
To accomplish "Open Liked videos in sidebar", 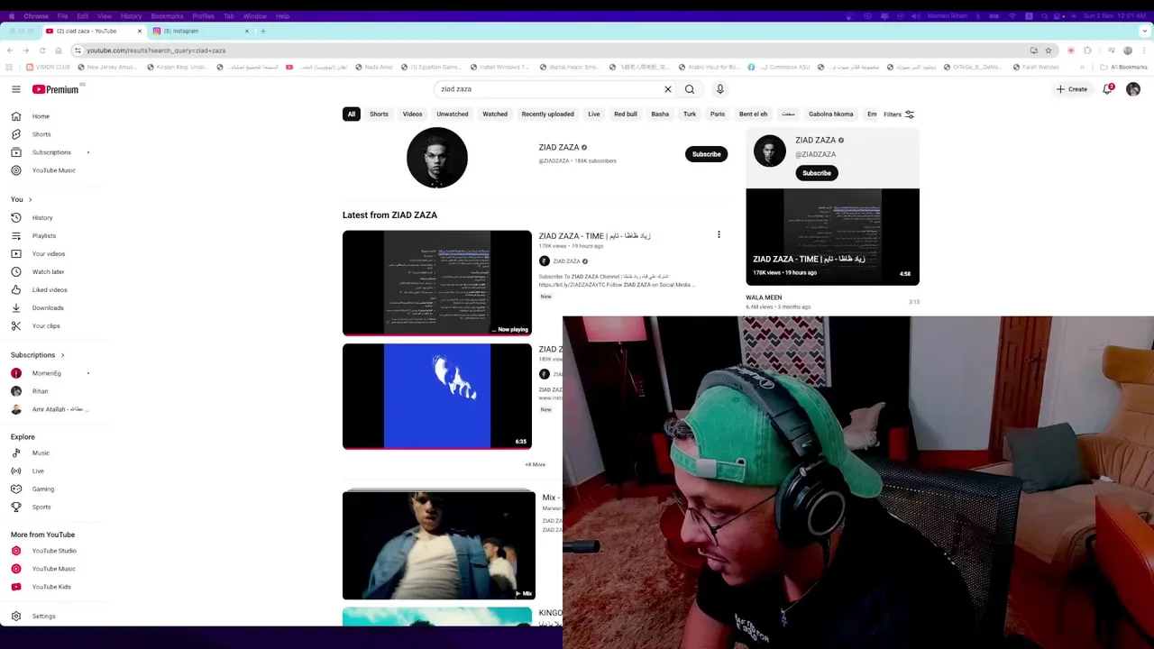I will click(50, 290).
